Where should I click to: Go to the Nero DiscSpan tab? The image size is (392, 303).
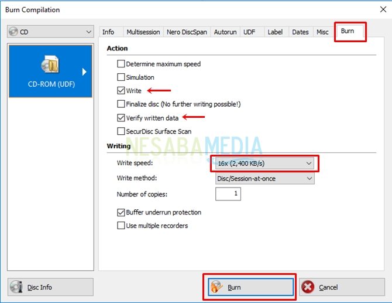187,32
